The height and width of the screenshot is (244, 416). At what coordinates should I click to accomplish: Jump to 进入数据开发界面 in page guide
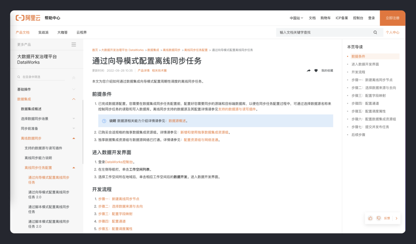click(365, 64)
